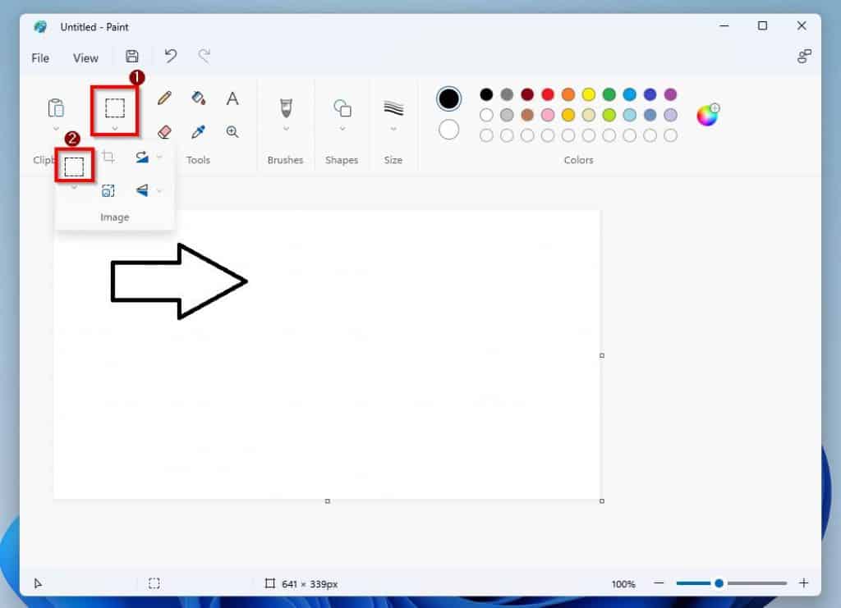This screenshot has height=608, width=841.
Task: Pick the dark red palette color
Action: pos(527,95)
